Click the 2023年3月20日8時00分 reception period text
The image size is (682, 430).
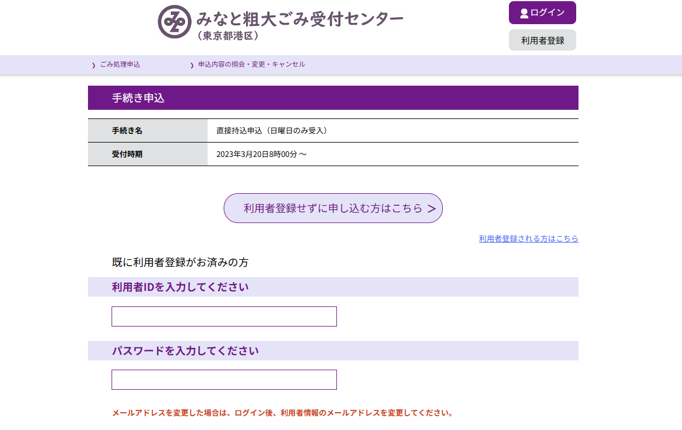coord(261,154)
